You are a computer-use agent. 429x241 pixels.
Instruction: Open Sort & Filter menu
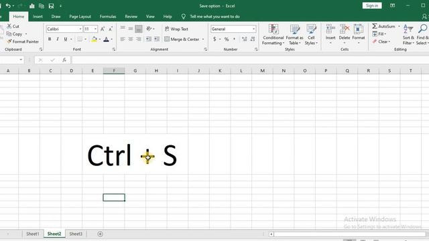click(408, 35)
